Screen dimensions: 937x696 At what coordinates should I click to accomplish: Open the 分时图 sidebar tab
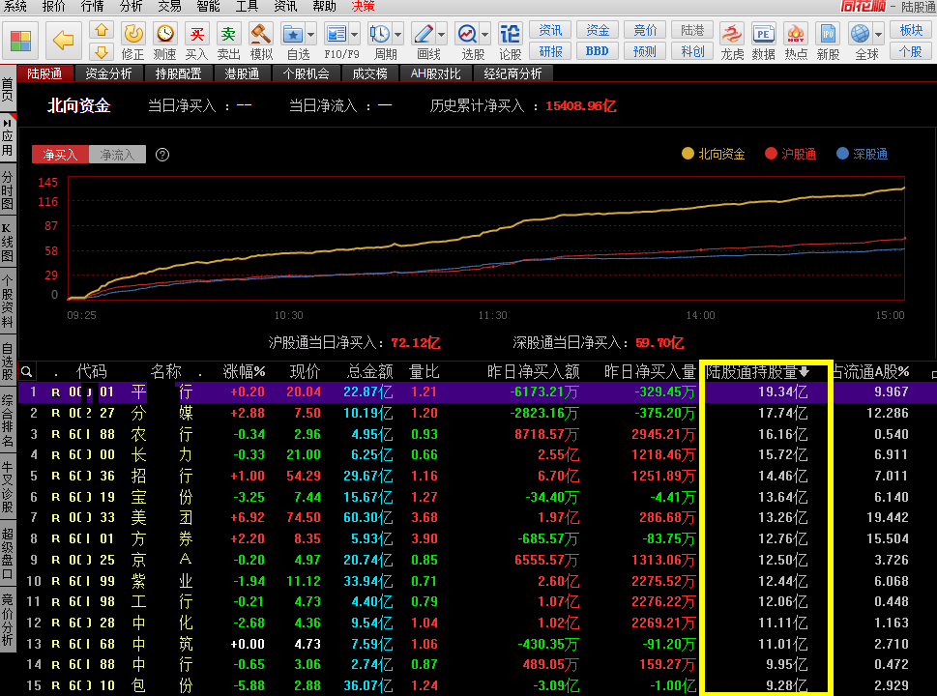coord(8,190)
